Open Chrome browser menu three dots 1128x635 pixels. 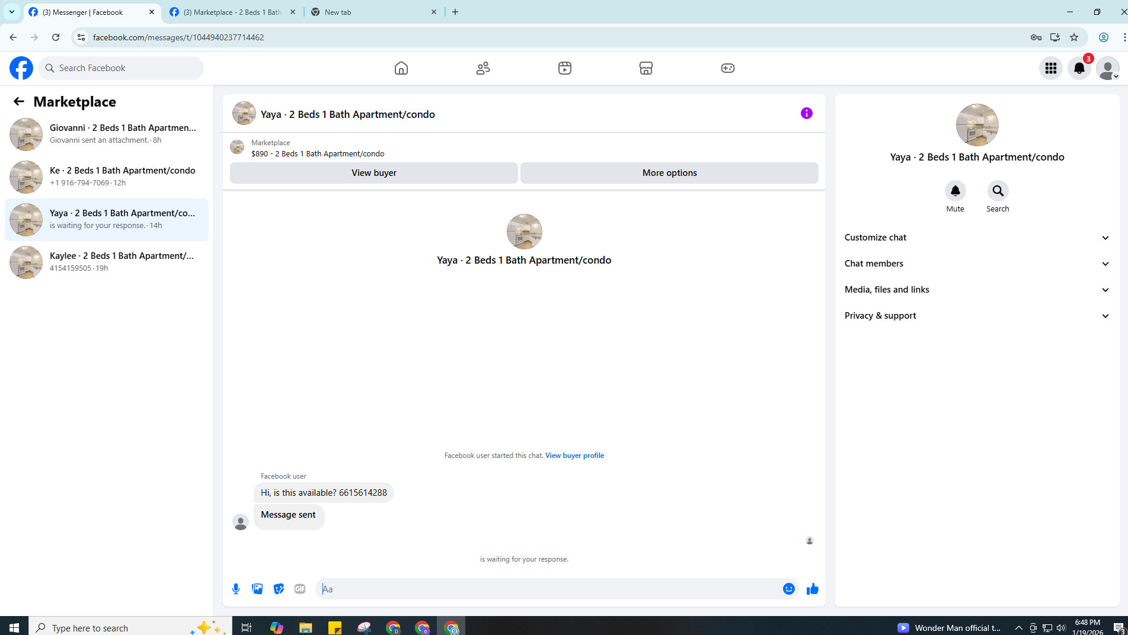coord(1124,37)
